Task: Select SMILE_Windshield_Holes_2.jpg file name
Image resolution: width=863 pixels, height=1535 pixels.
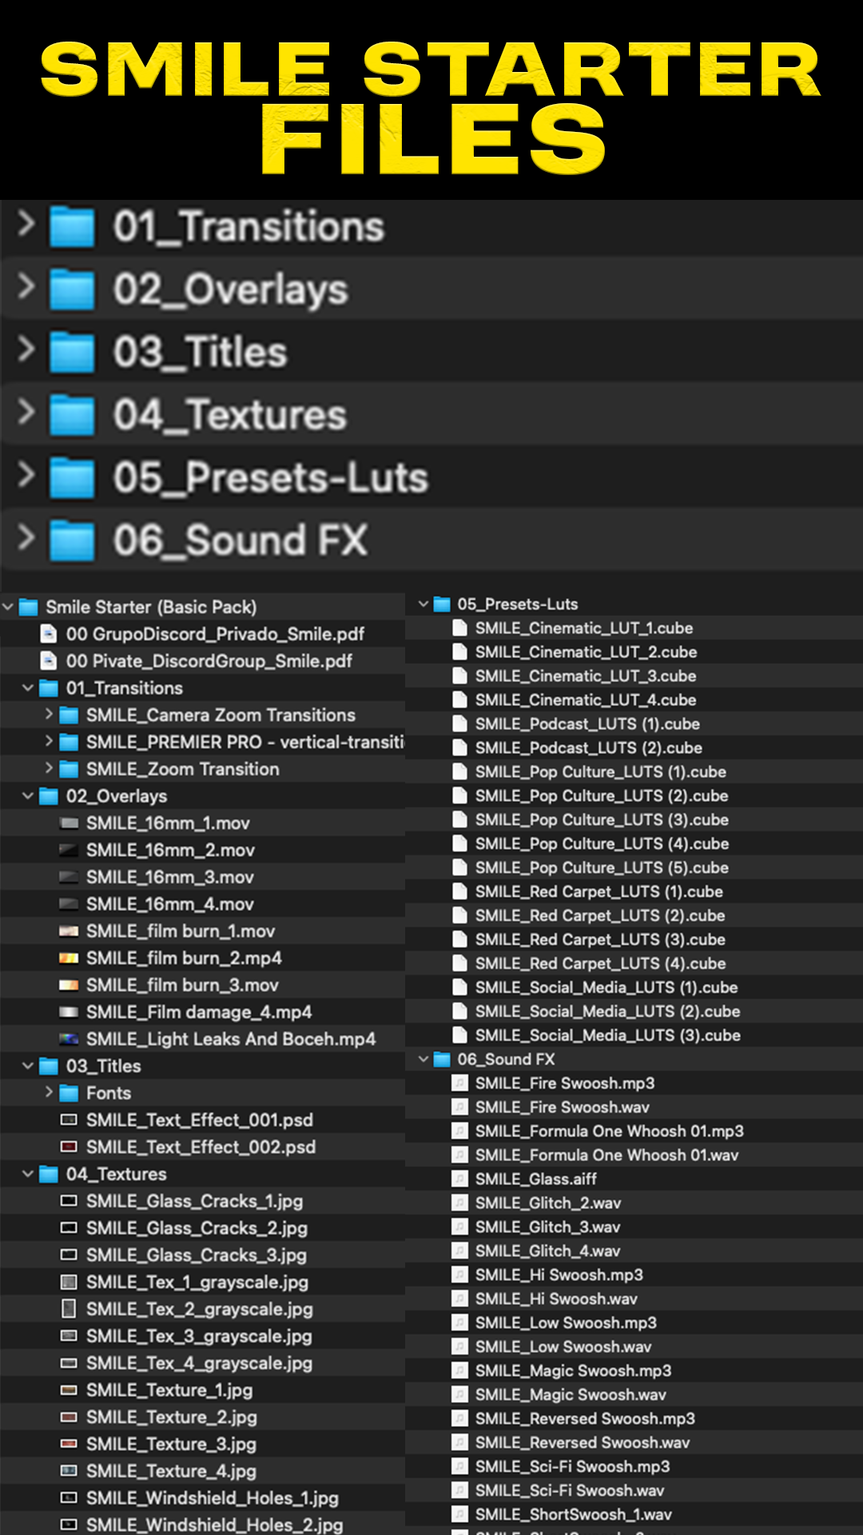Action: (x=215, y=1525)
